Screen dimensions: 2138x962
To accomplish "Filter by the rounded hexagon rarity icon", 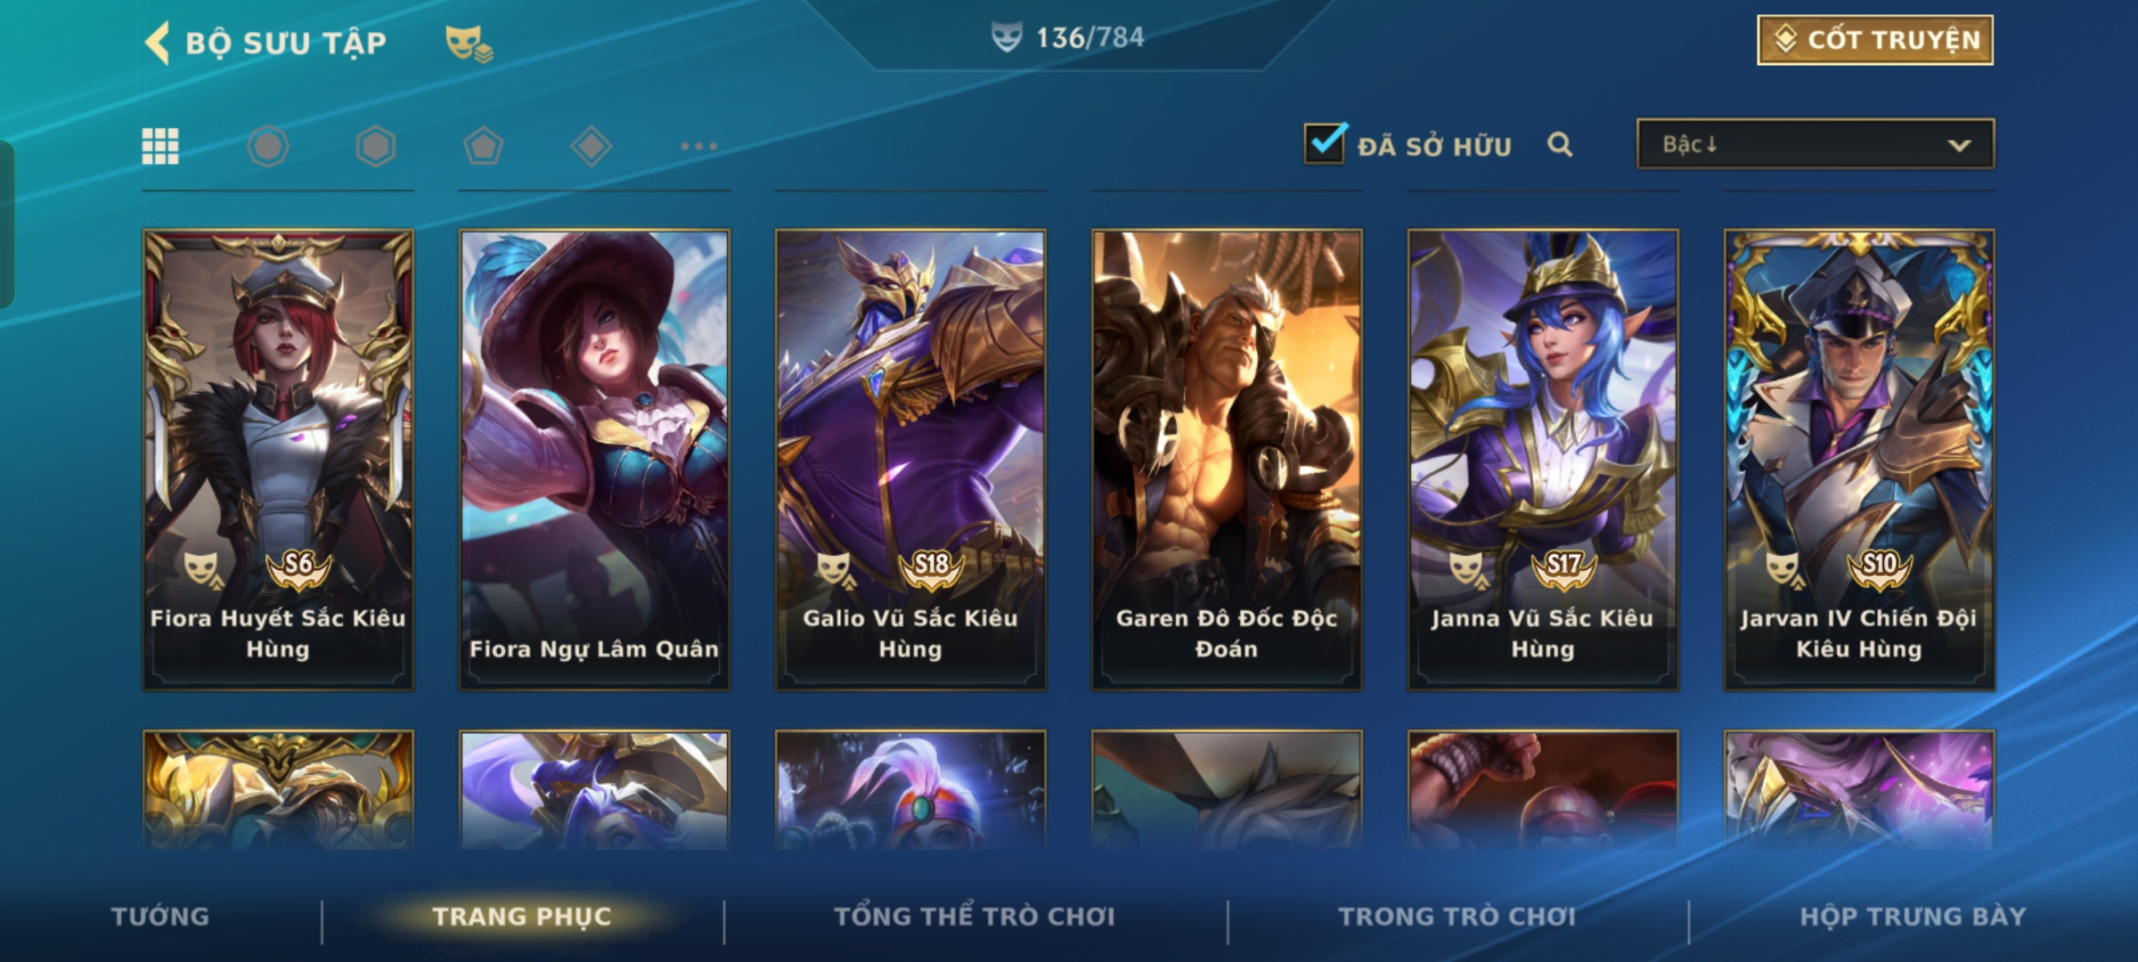I will pyautogui.click(x=268, y=146).
